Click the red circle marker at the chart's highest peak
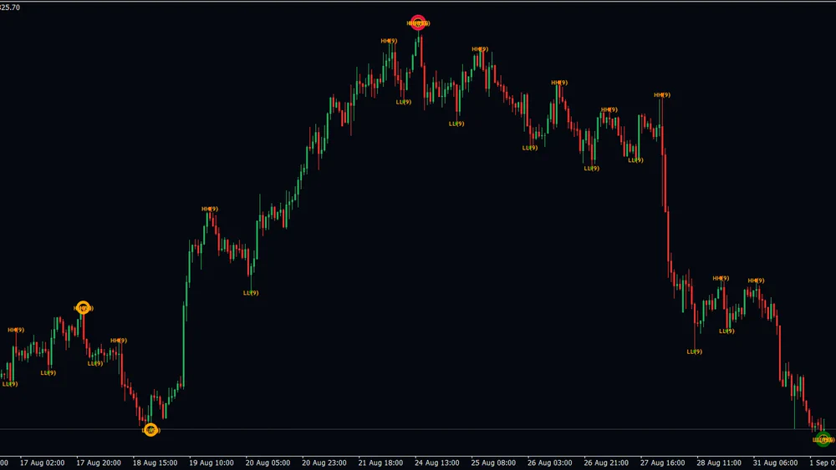 [418, 23]
